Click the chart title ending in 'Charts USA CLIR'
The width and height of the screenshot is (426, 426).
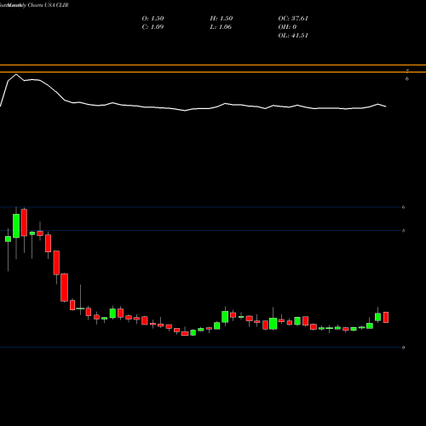34,5
